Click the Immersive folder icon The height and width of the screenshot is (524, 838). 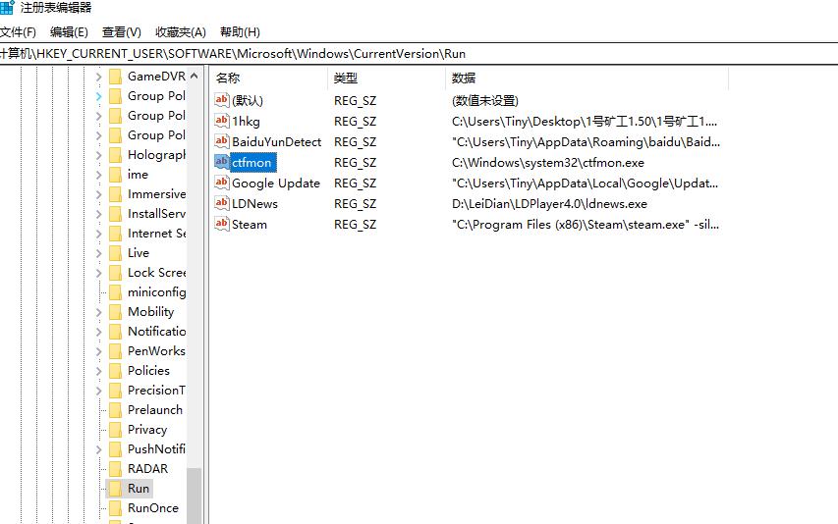[x=115, y=194]
